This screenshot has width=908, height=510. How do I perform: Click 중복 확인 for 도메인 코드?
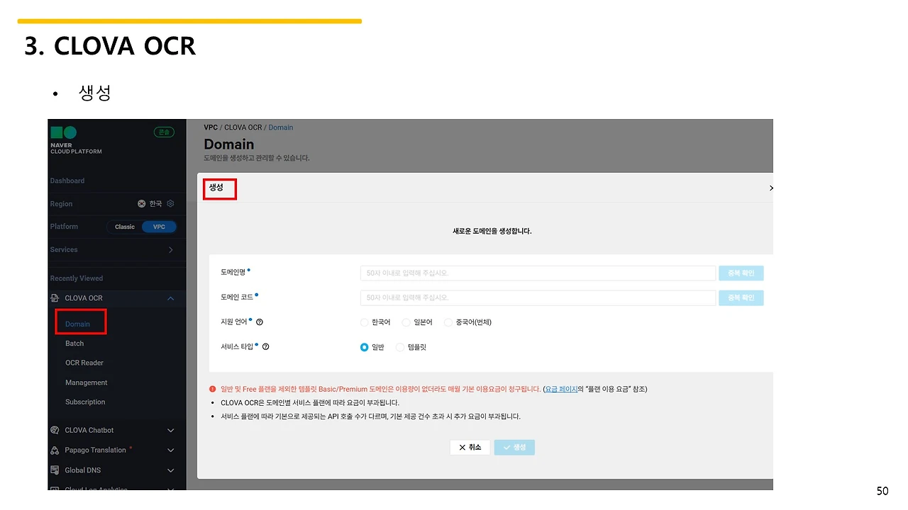[741, 297]
